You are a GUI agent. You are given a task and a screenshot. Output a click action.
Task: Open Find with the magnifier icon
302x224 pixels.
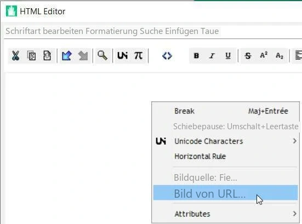[102, 55]
